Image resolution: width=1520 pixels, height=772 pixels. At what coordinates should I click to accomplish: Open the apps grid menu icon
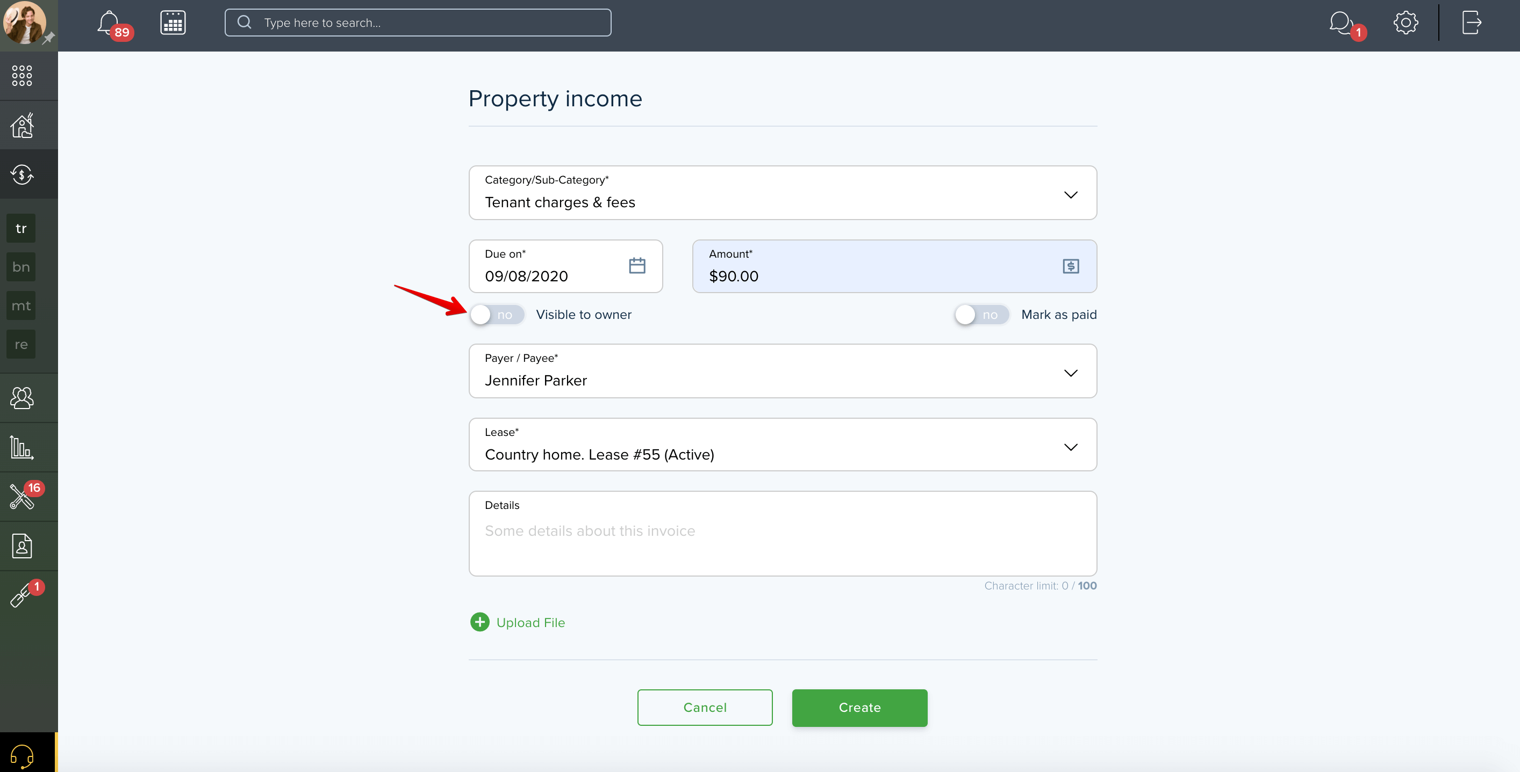tap(22, 76)
